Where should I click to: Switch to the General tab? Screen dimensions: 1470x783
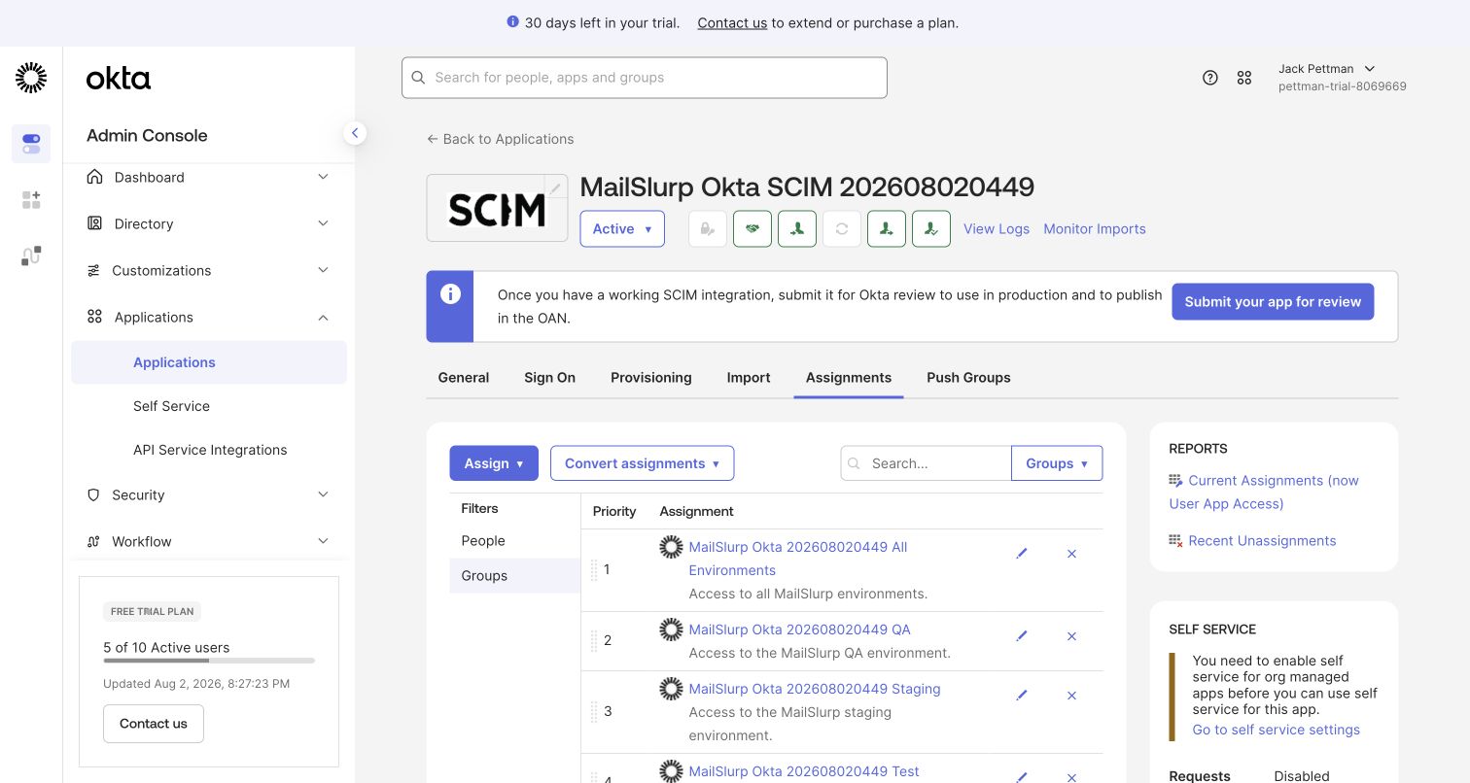(x=464, y=377)
